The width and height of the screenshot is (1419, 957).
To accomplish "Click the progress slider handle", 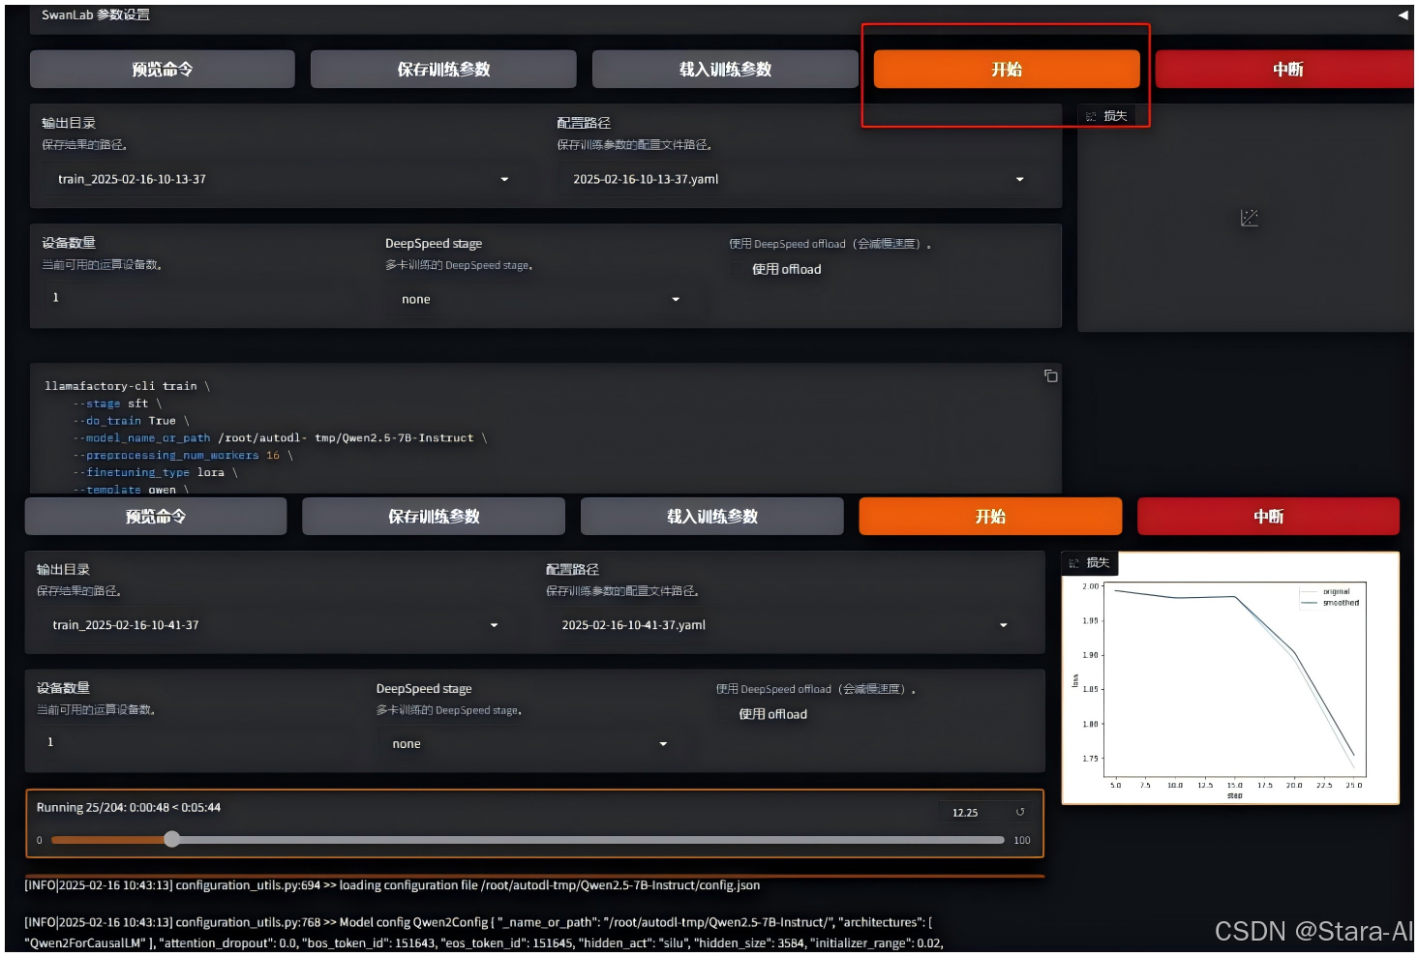I will click(x=171, y=839).
